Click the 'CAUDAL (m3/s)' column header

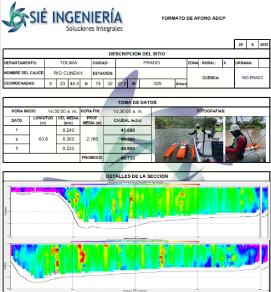point(128,121)
